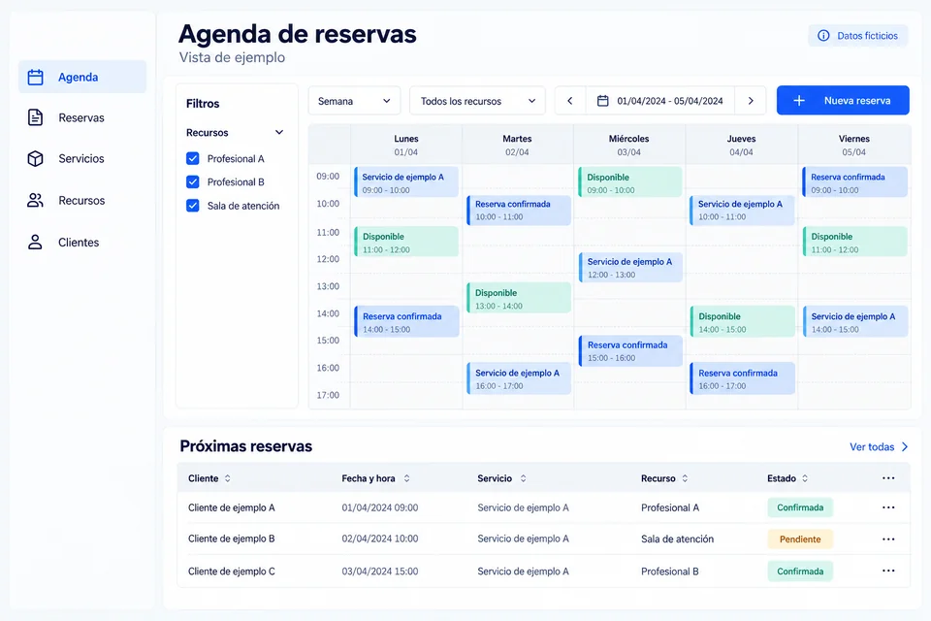Screen dimensions: 931x621
Task: Click the Datos ficticios badge
Action: click(x=858, y=36)
